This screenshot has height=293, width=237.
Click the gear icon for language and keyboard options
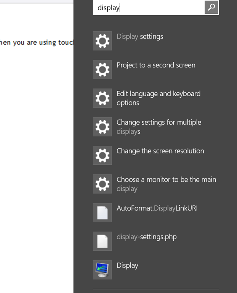[x=102, y=98]
